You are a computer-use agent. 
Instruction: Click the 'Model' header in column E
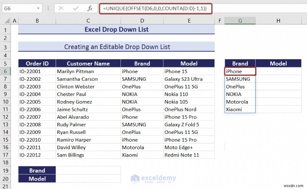(x=189, y=64)
